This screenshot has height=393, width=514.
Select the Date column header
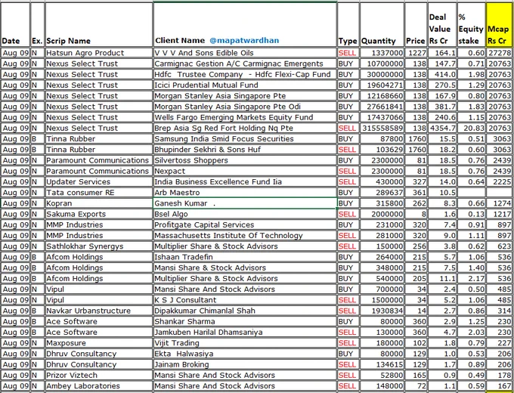[x=15, y=25]
